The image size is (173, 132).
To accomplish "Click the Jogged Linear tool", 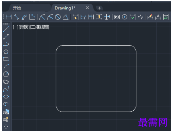I will pyautogui.click(x=140, y=17).
